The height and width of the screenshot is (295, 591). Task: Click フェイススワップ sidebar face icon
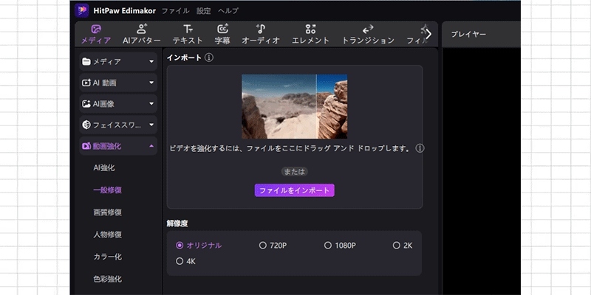[86, 125]
